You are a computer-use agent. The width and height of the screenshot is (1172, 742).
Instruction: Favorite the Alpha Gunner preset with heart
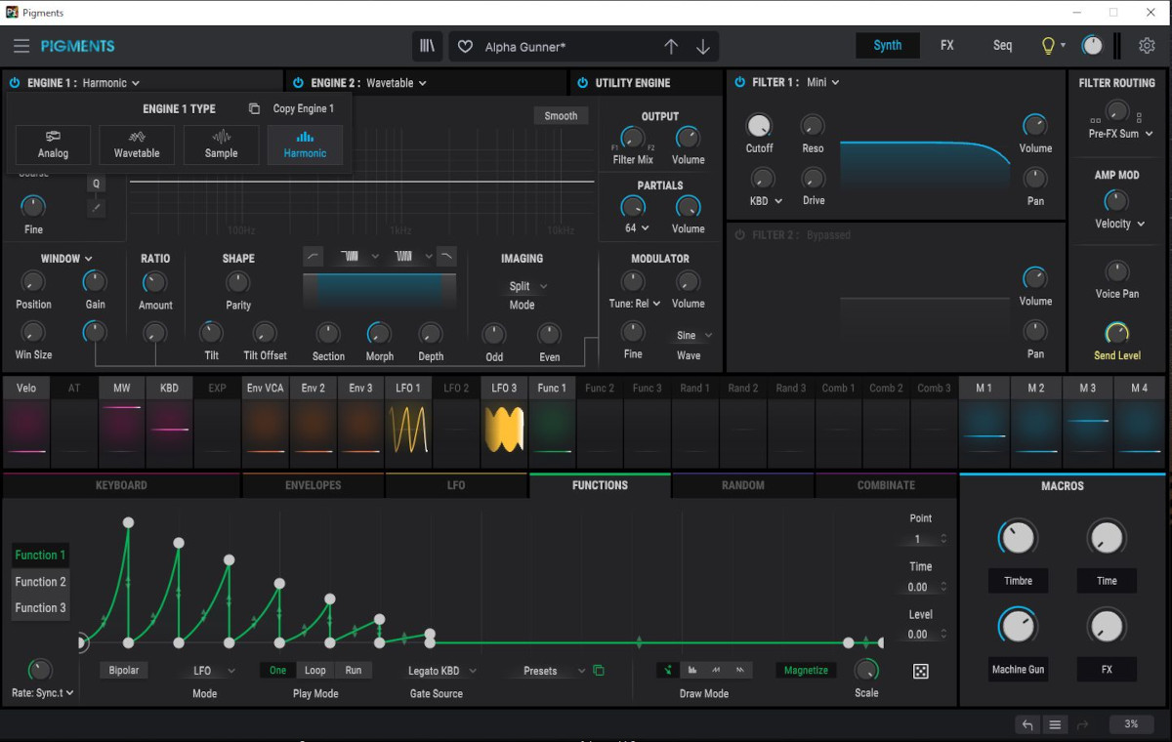point(466,47)
